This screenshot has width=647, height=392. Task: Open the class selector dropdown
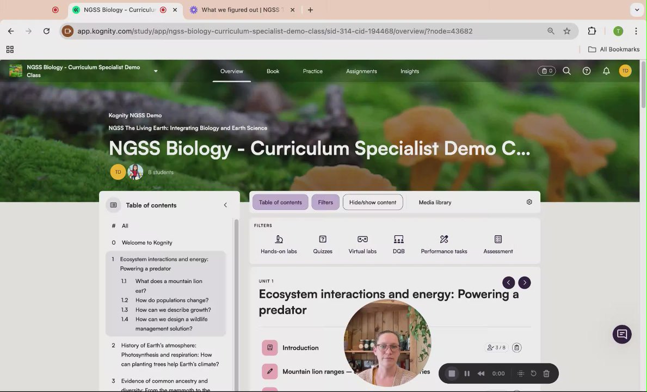point(156,71)
